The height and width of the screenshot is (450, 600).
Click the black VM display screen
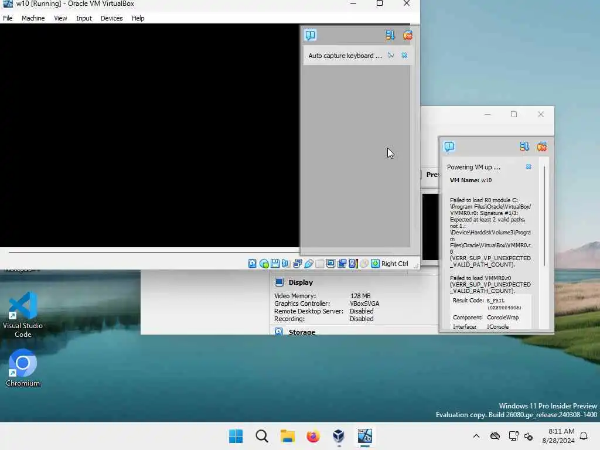pyautogui.click(x=149, y=135)
